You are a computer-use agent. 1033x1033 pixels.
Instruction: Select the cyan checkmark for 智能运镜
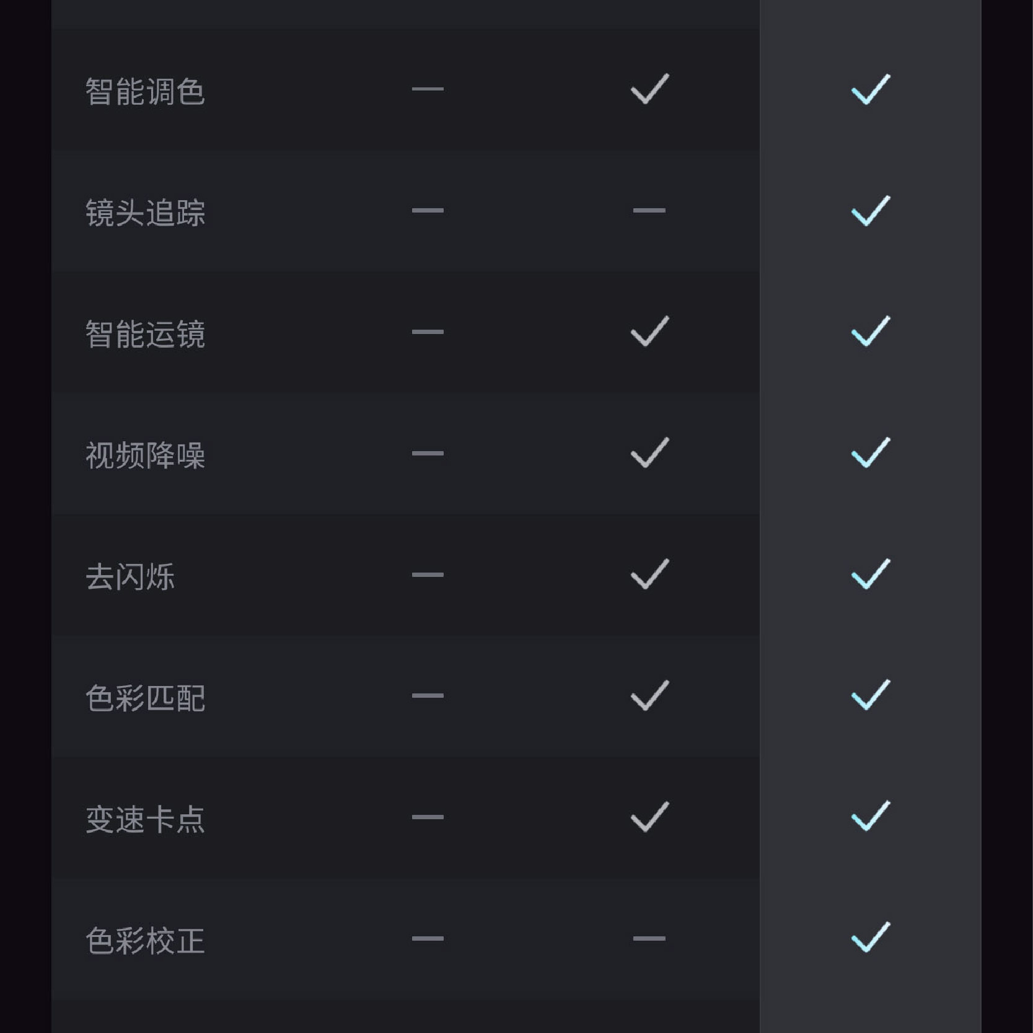pos(870,332)
